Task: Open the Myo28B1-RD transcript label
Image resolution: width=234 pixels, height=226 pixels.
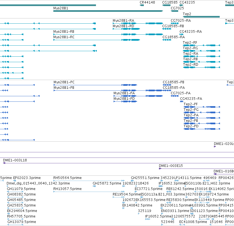Action: [x=123, y=26]
